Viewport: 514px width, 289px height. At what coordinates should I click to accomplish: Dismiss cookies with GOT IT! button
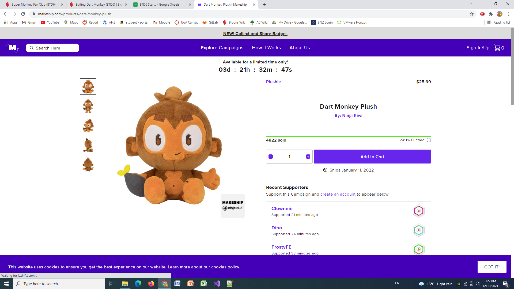[492, 267]
